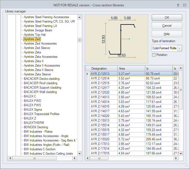Select BALEXTHERM library
This screenshot has height=169, width=190.
[34, 123]
